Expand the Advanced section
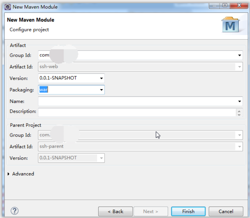This screenshot has height=218, width=250. (8, 174)
